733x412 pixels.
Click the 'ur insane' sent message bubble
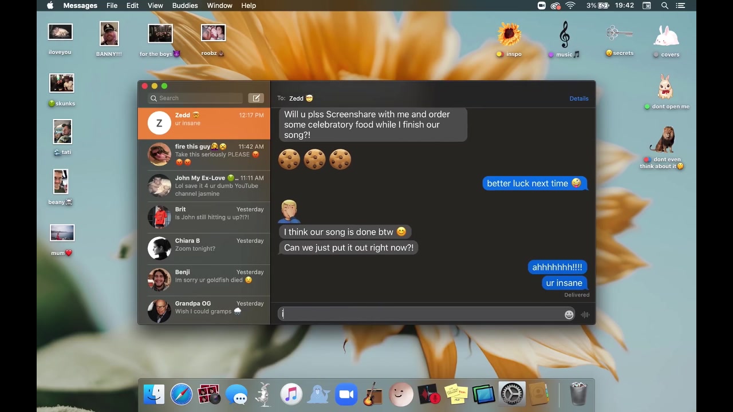pos(564,283)
